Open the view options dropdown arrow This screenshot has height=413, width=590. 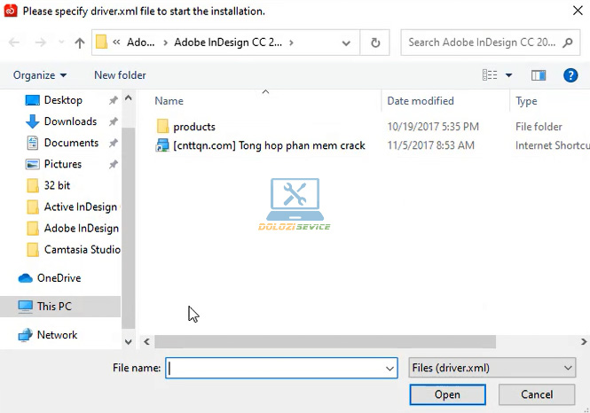click(508, 75)
